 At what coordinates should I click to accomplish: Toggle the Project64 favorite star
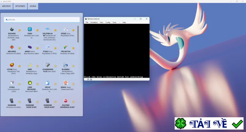[73, 48]
